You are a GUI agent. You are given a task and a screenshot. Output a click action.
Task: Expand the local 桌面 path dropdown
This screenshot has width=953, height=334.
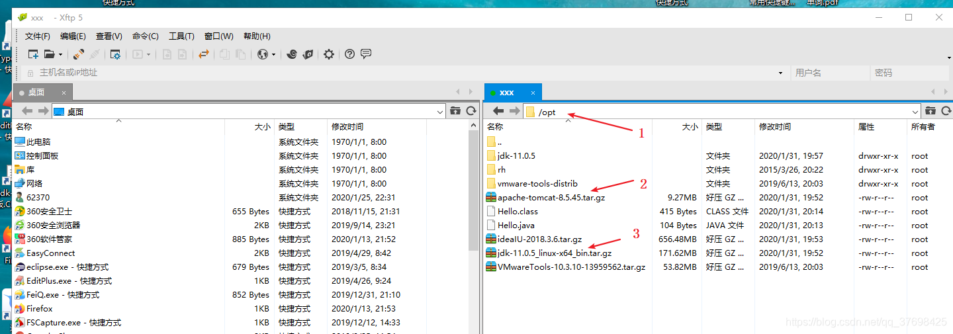click(x=441, y=112)
